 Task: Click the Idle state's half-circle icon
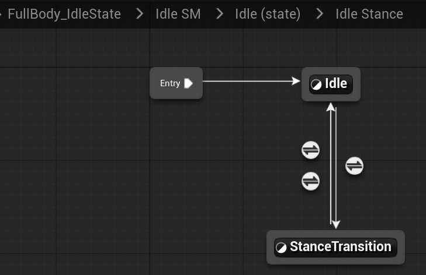(316, 84)
